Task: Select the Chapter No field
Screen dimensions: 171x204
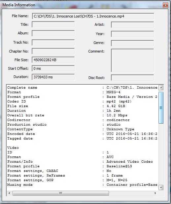Action: [53, 51]
